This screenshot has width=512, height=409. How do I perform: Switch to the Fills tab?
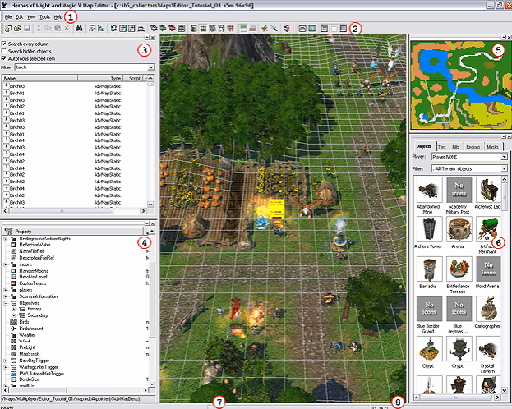pyautogui.click(x=455, y=147)
